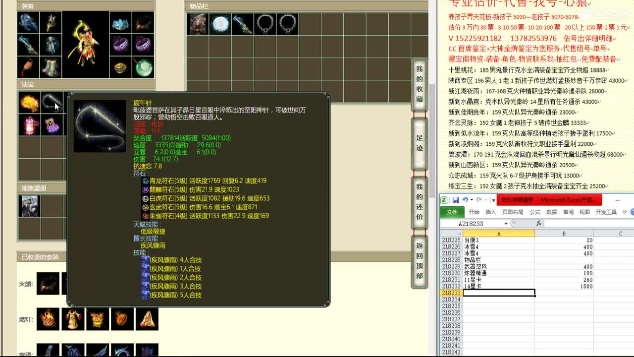Click the 返回顶部 side button
The width and height of the screenshot is (634, 357).
click(420, 261)
